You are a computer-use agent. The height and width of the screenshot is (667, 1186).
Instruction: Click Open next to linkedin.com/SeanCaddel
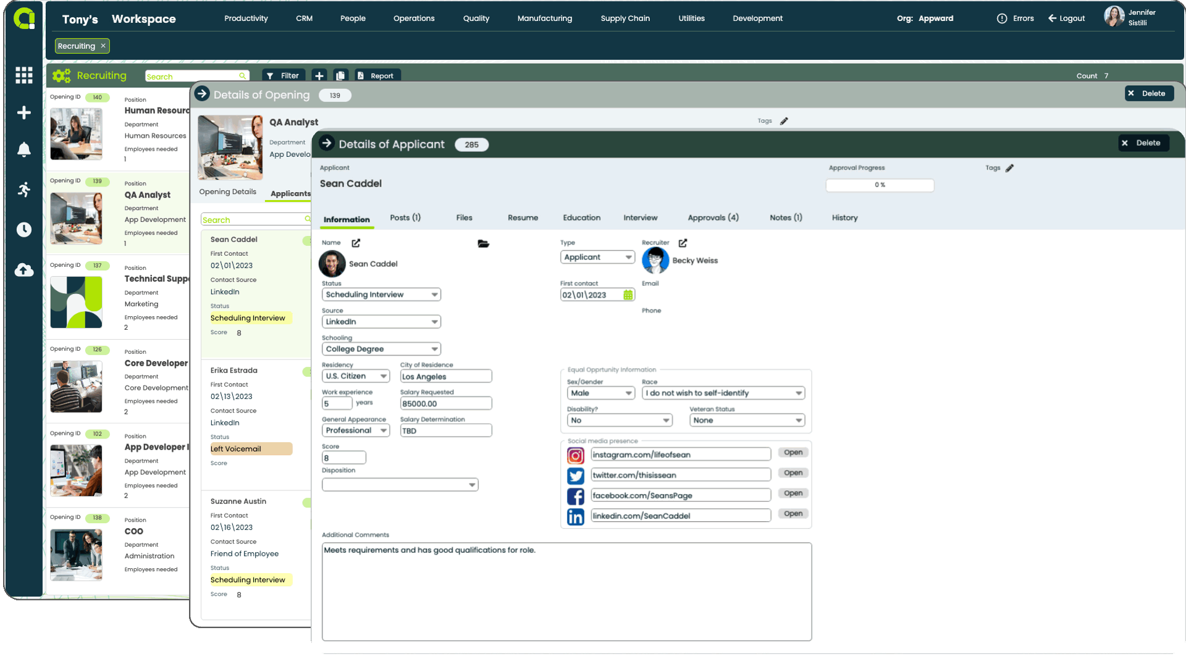(793, 514)
